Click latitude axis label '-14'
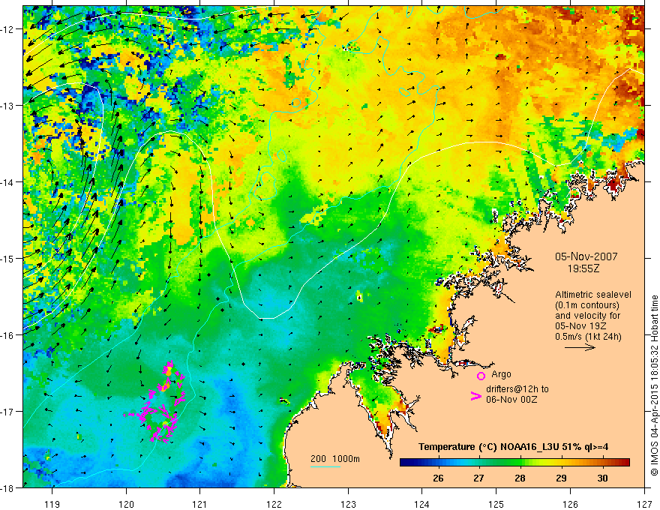 (x=7, y=182)
